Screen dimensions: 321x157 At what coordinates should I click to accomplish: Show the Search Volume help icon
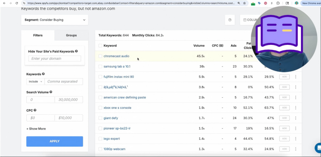pos(51,92)
